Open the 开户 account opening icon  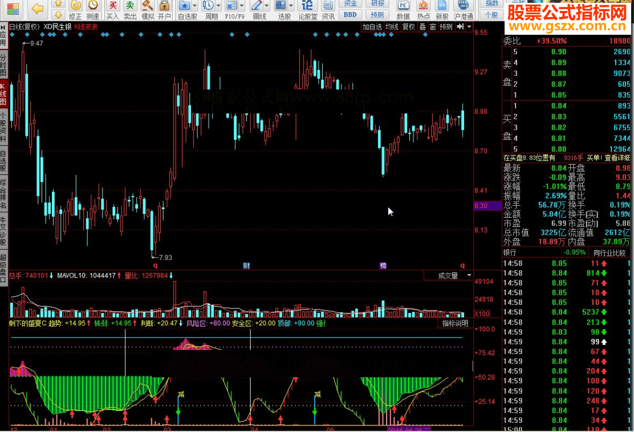click(x=164, y=10)
